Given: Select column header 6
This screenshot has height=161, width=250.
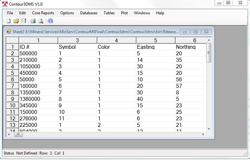Looking at the screenshot, I should 191,40.
